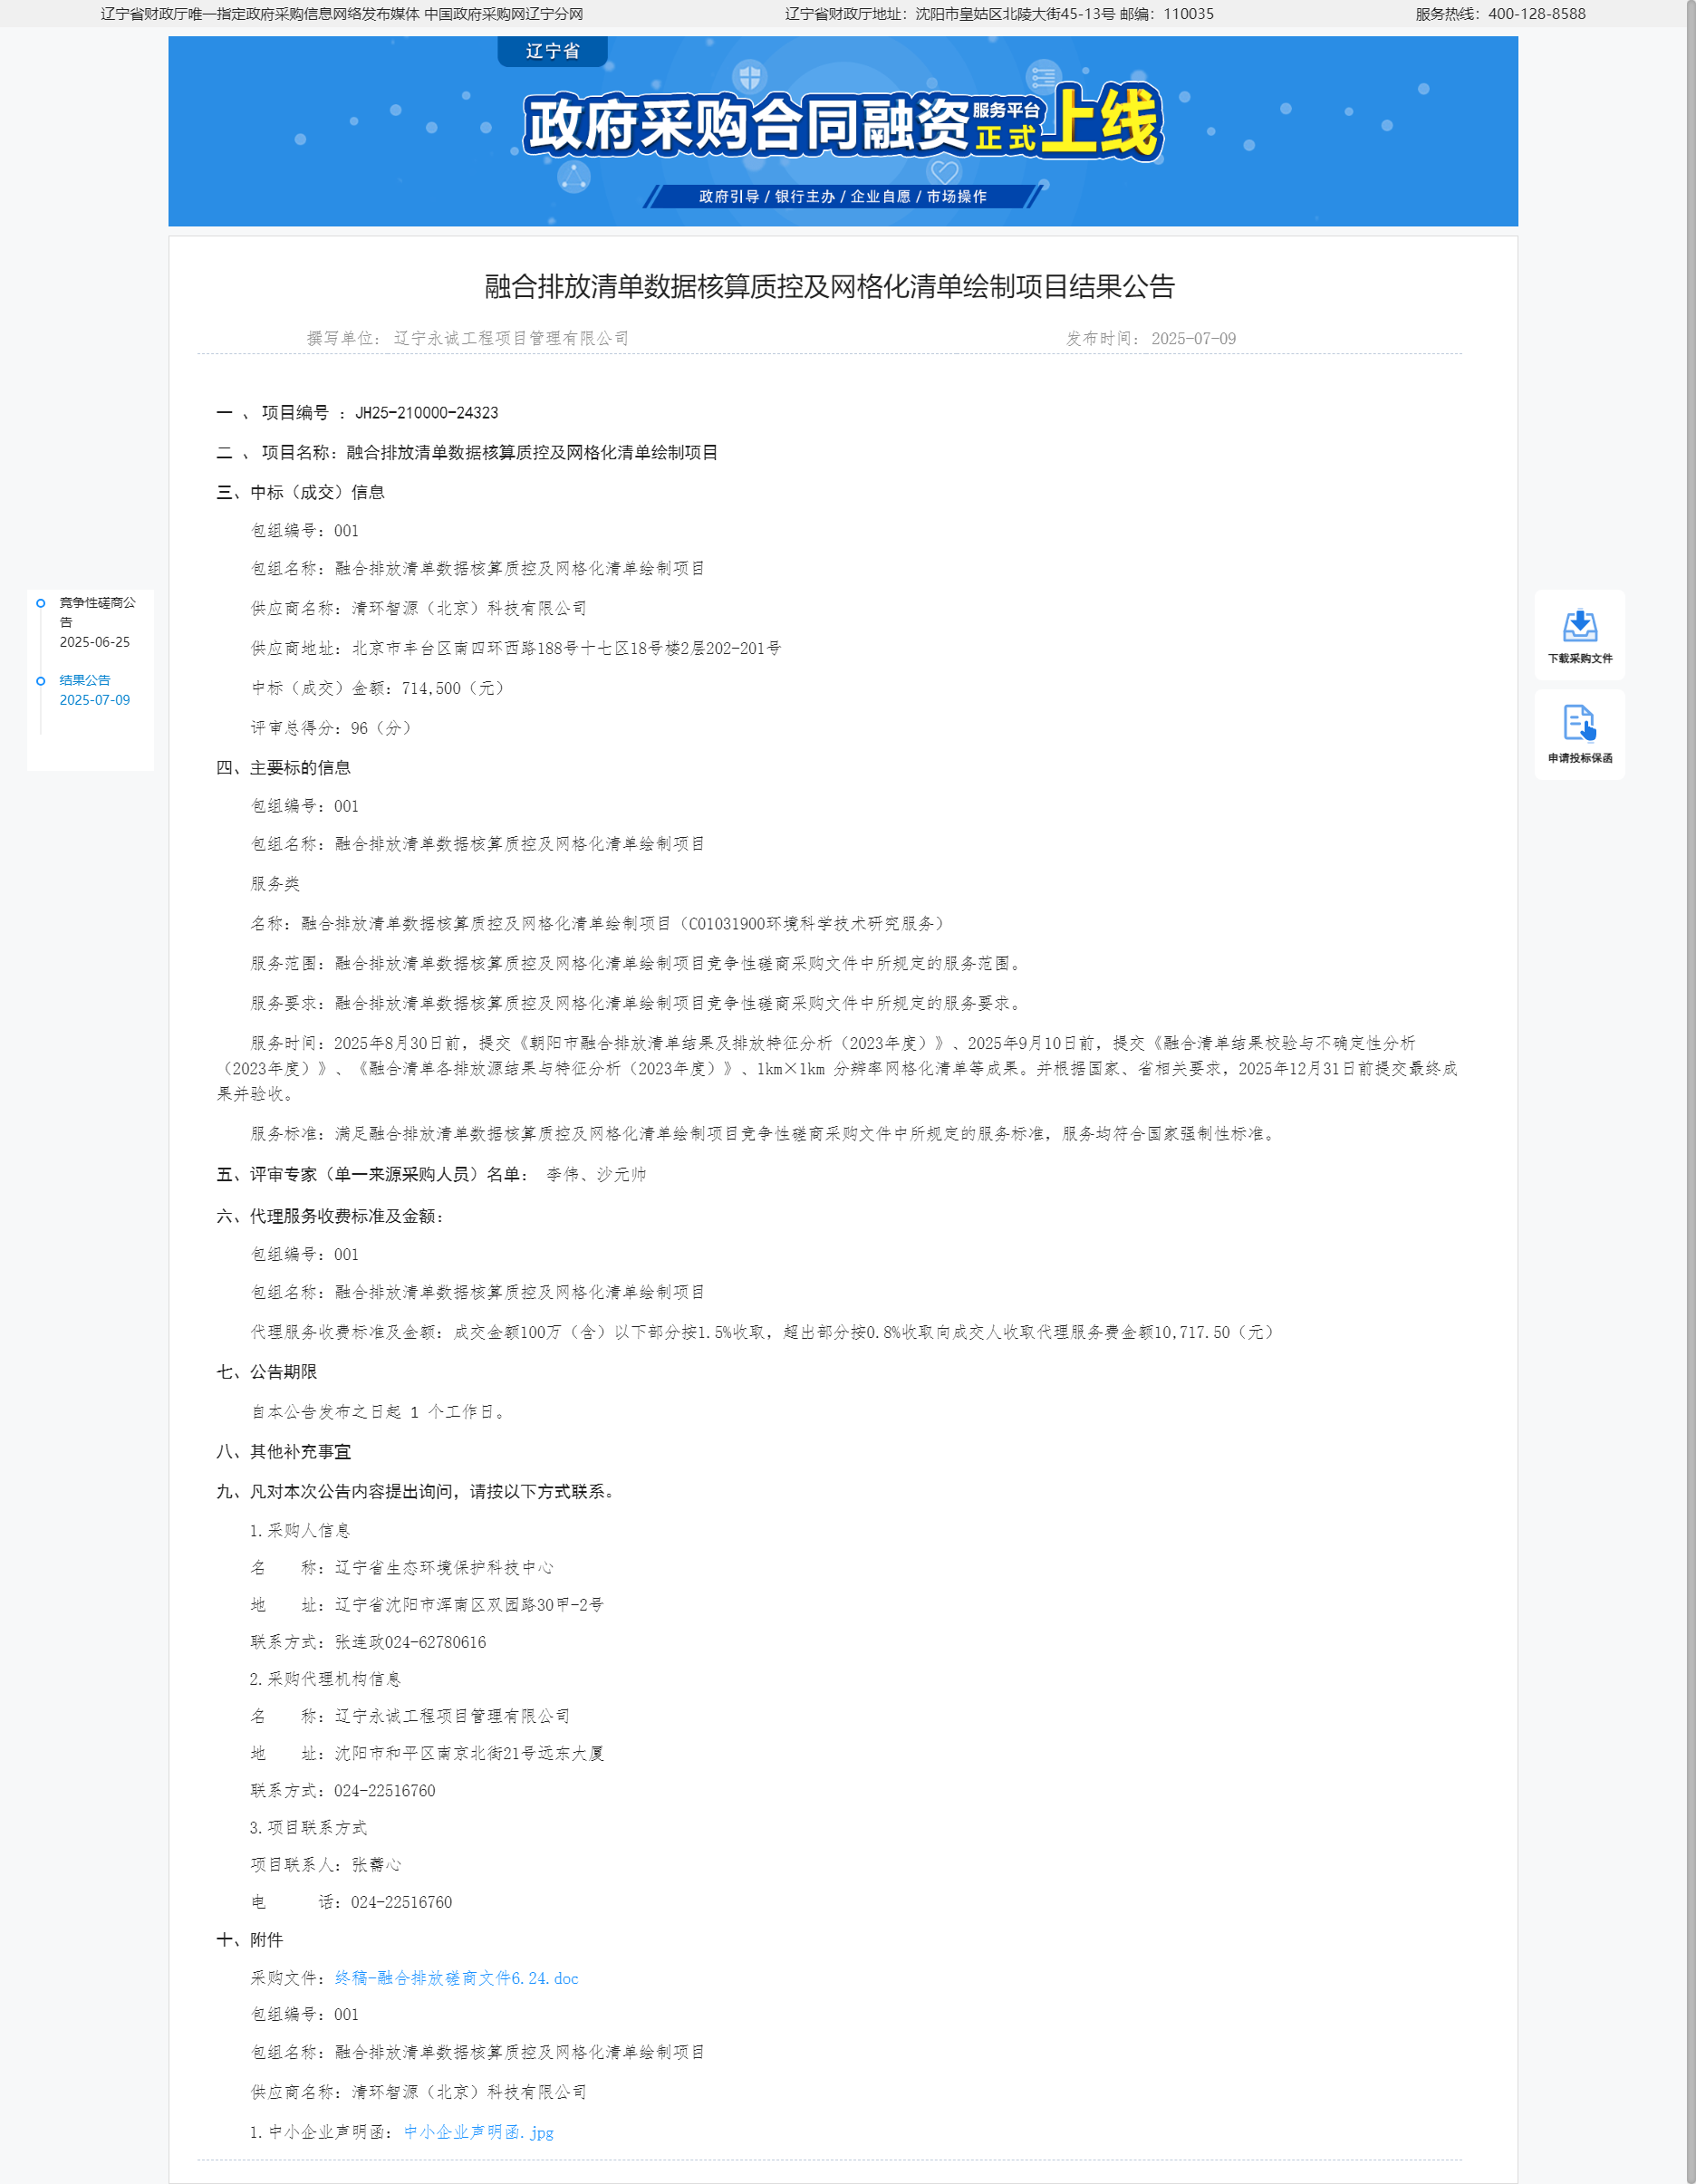Click project number JH25-210000-24323
Screen dimensions: 1696x2184
tap(426, 413)
